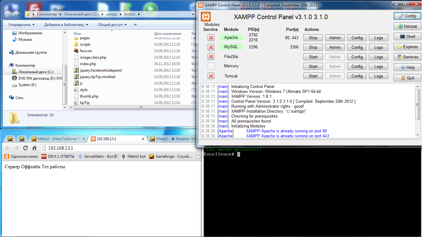Go back in Explorer window
422x237 pixels.
coord(8,14)
